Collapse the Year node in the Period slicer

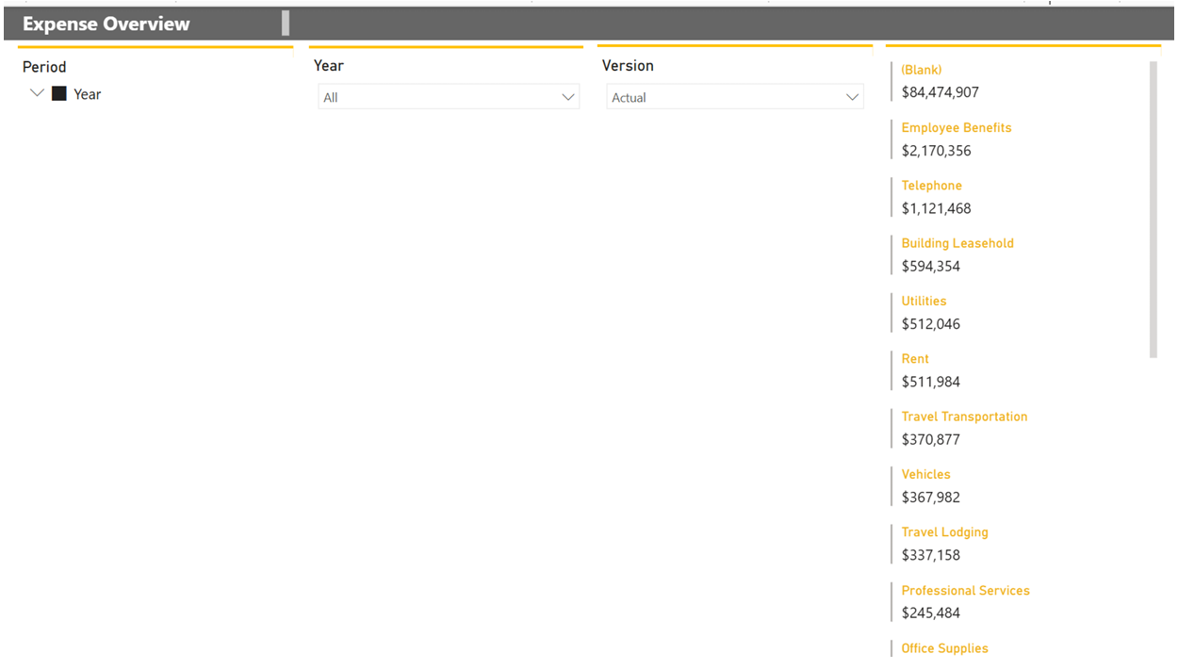pyautogui.click(x=37, y=94)
